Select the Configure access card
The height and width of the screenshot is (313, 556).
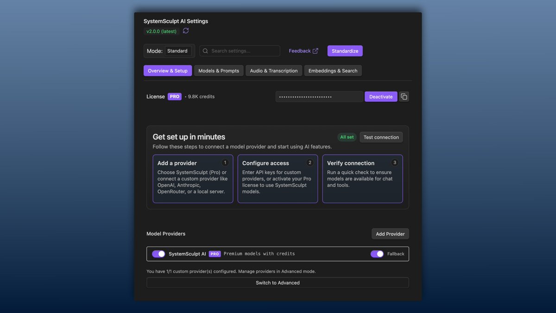(278, 179)
